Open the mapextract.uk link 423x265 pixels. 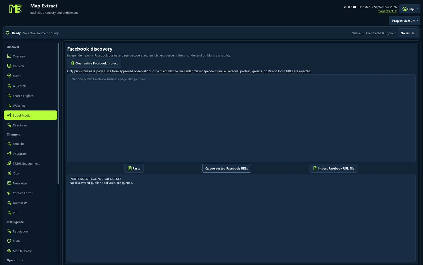387,11
